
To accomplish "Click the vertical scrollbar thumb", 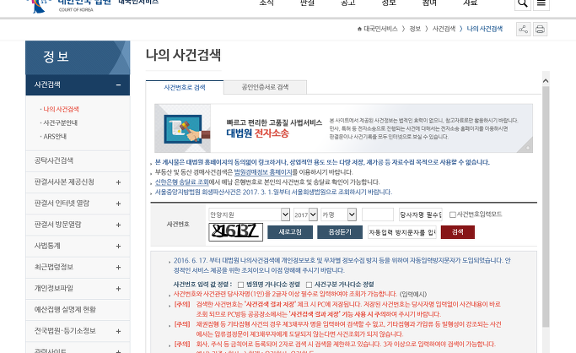I will point(546,207).
